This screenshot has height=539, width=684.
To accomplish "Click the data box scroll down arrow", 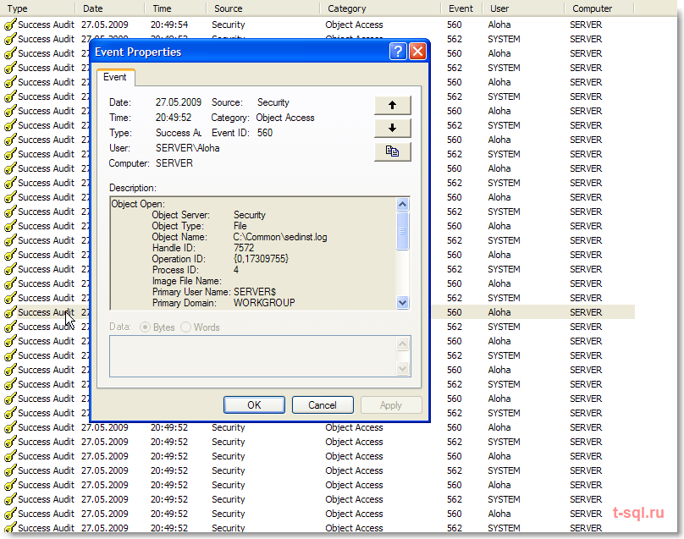I will [x=402, y=368].
